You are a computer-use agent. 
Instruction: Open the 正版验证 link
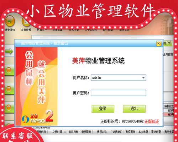point(152,121)
